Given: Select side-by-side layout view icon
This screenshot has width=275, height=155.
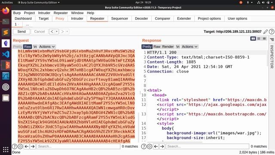Looking at the screenshot, I should 253,38.
